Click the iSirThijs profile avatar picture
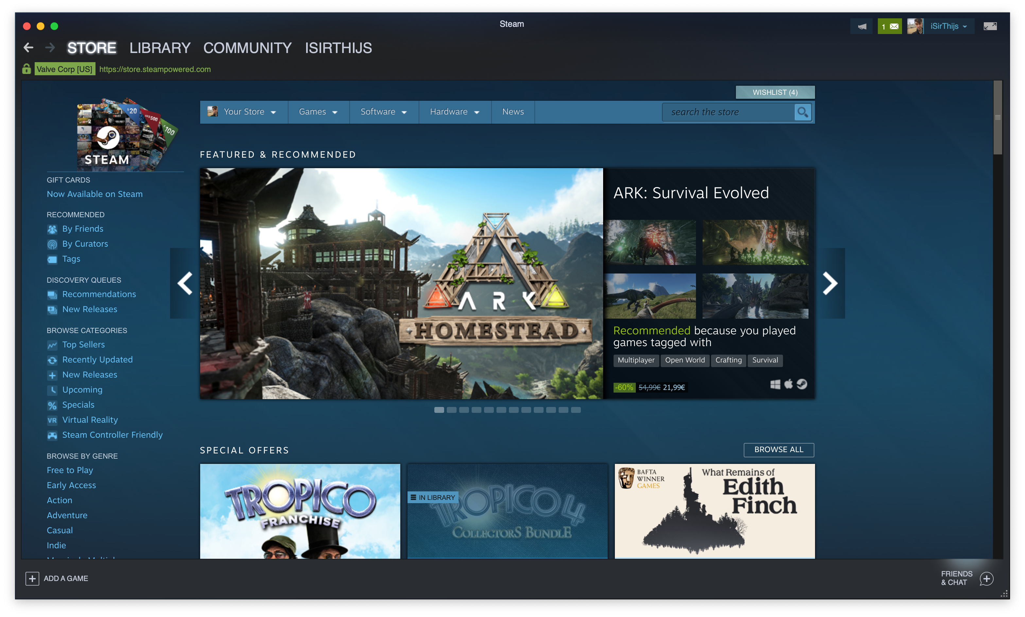Viewport: 1025px width, 617px height. pos(915,26)
